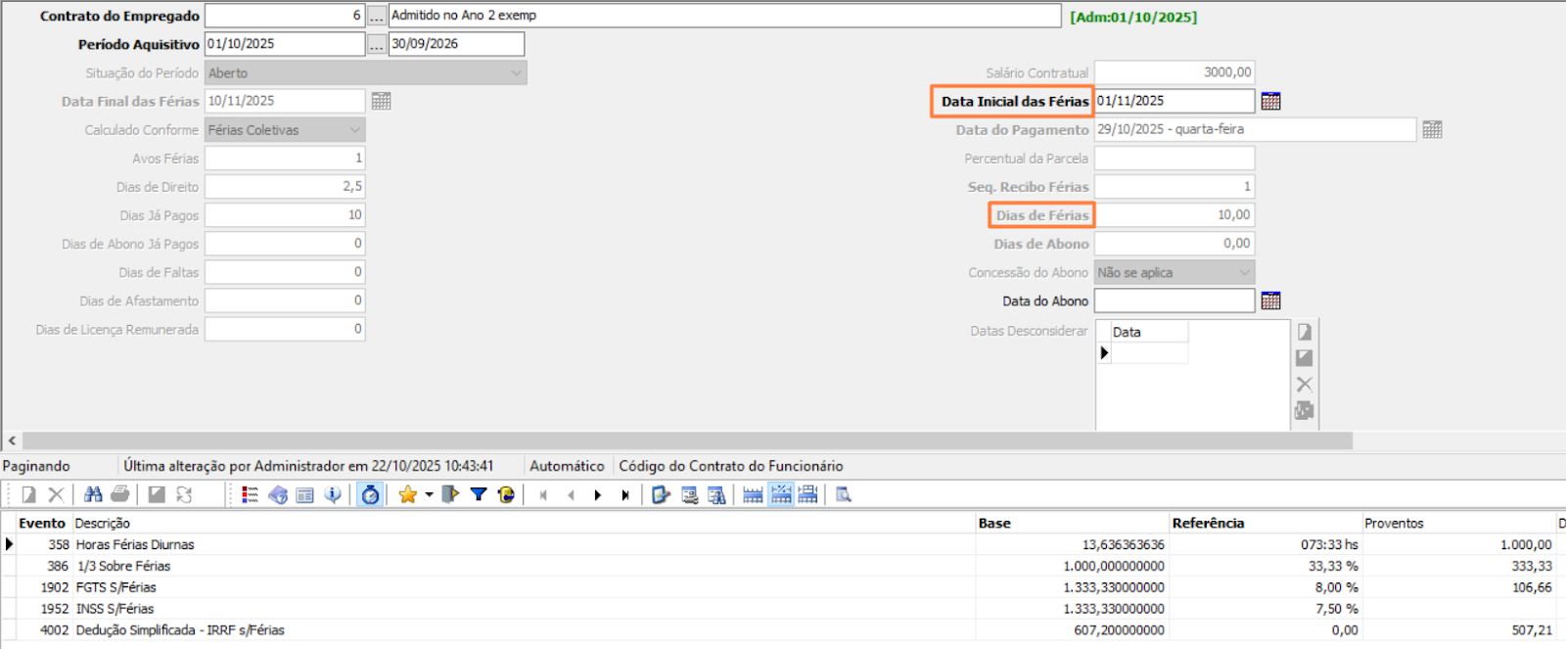Viewport: 1566px width, 649px height.
Task: Expand the Calculado Conforme dropdown
Action: click(x=355, y=130)
